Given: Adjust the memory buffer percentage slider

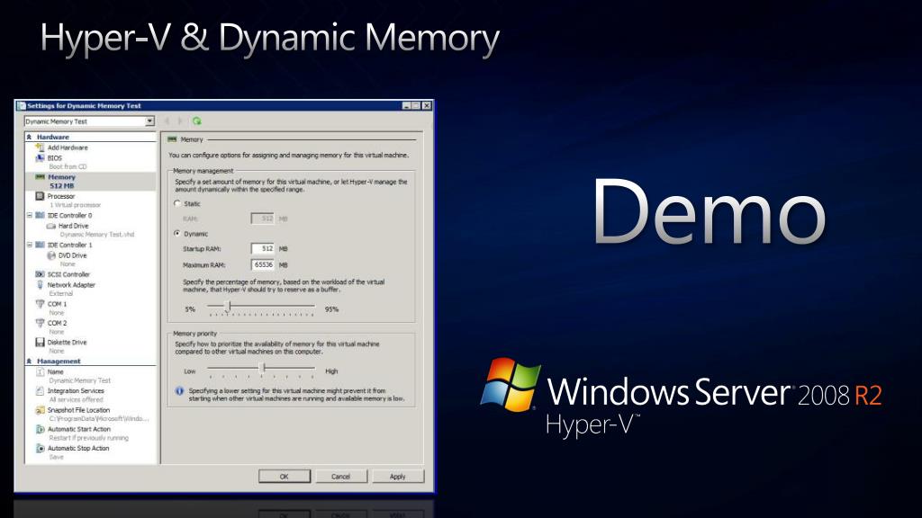Looking at the screenshot, I should 229,306.
